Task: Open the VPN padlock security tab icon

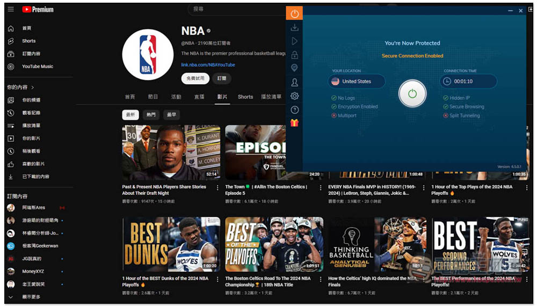Action: click(x=294, y=55)
